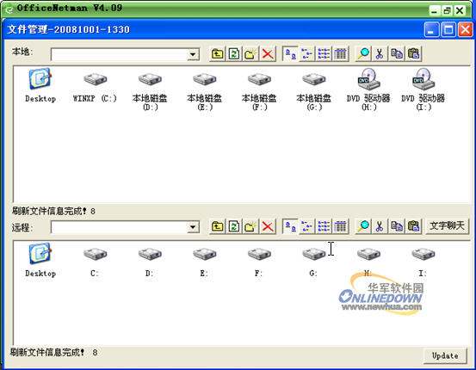Image resolution: width=476 pixels, height=370 pixels.
Task: Switch remote pane to list view
Action: coord(324,226)
